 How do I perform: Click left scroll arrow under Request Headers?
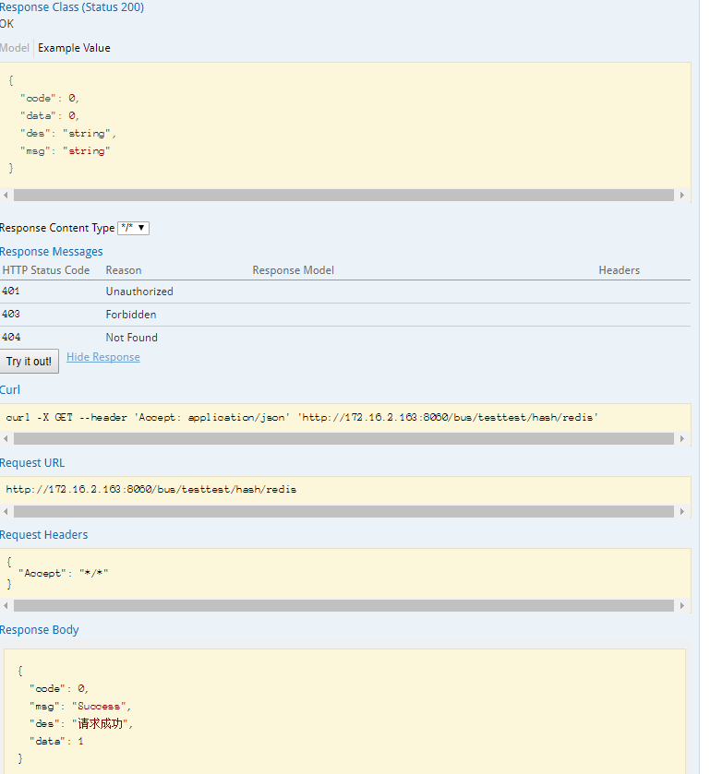point(6,606)
